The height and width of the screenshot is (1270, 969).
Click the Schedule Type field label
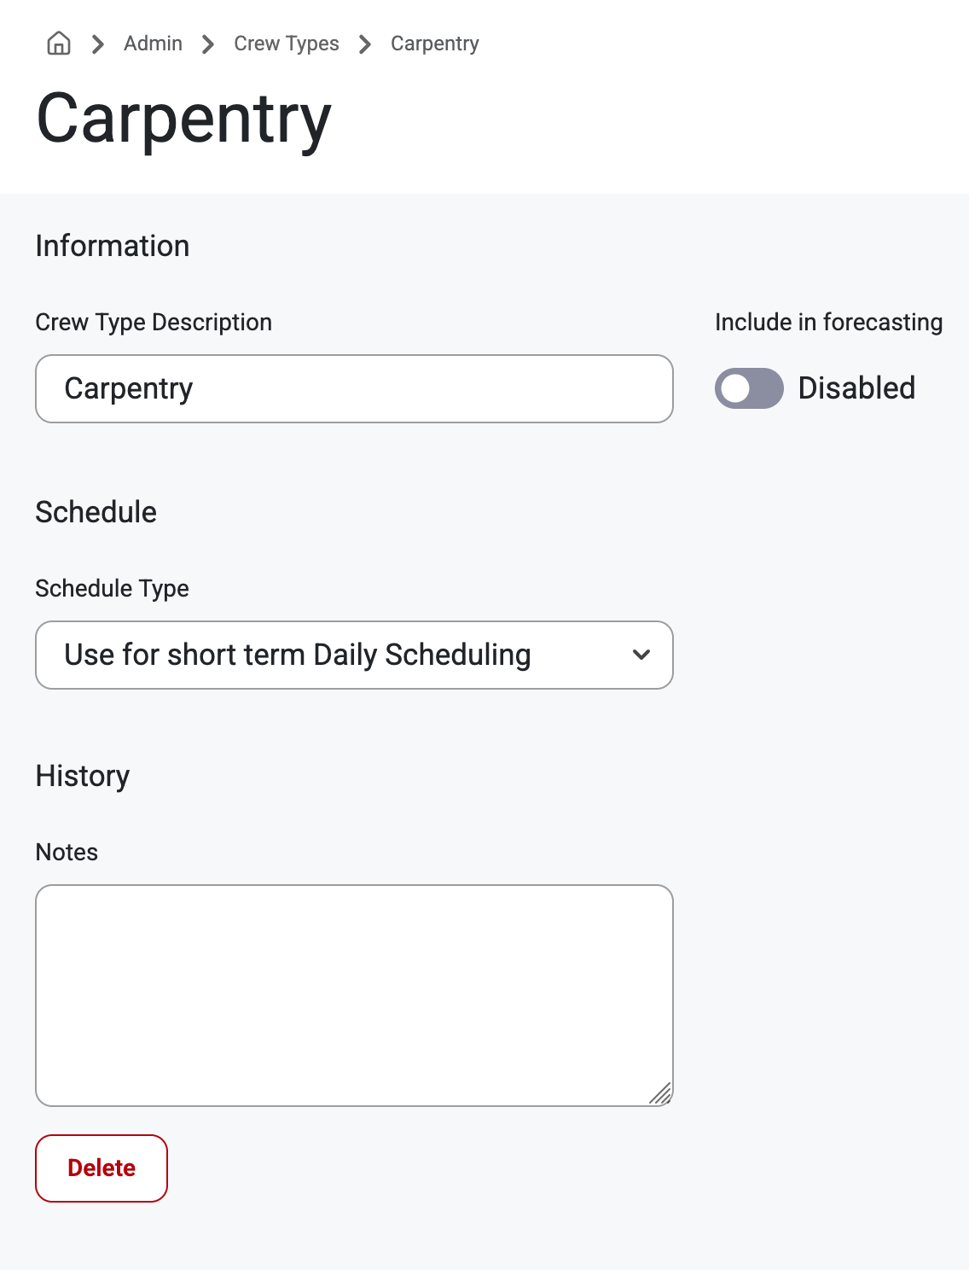(x=112, y=588)
